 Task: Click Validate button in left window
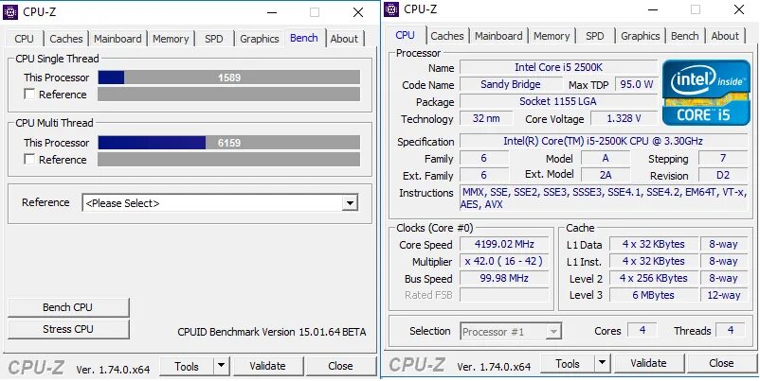[x=267, y=366]
